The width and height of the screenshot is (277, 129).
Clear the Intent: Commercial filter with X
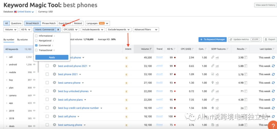point(58,30)
